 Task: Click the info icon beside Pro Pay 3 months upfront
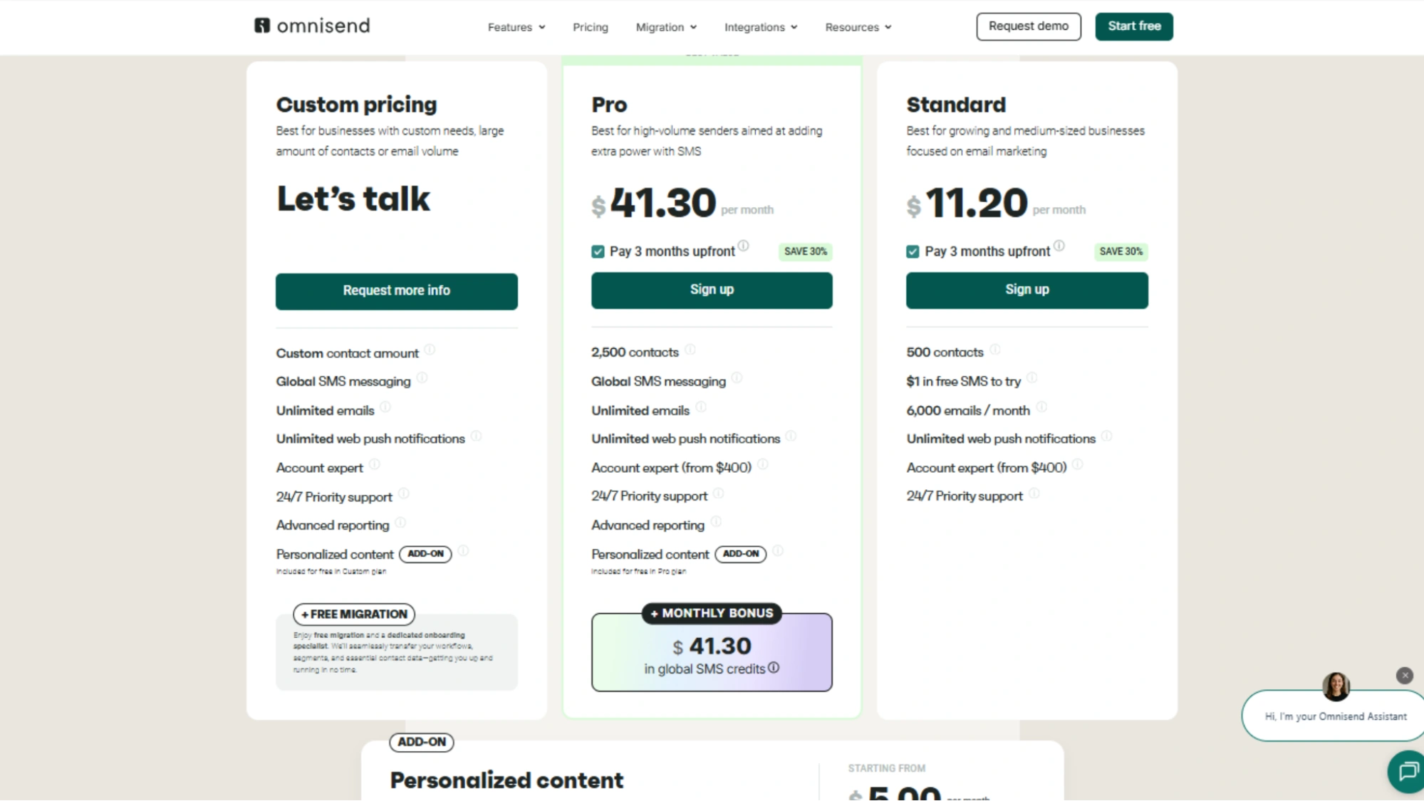click(x=744, y=246)
